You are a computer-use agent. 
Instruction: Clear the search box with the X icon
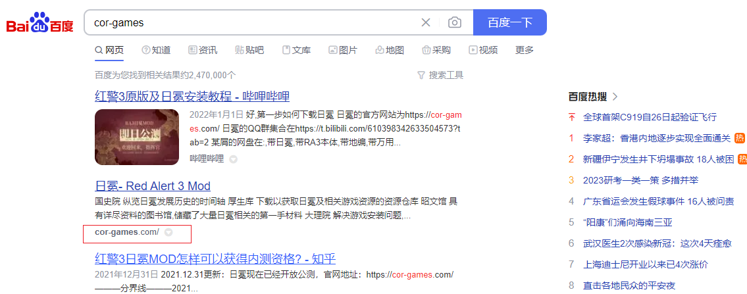click(425, 22)
